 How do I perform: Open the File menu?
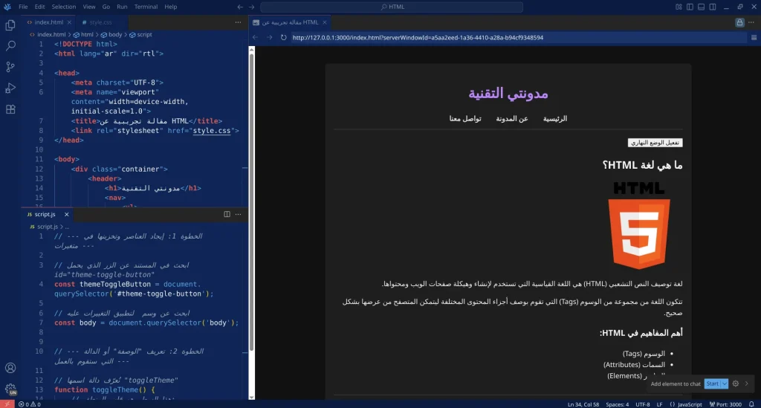23,7
